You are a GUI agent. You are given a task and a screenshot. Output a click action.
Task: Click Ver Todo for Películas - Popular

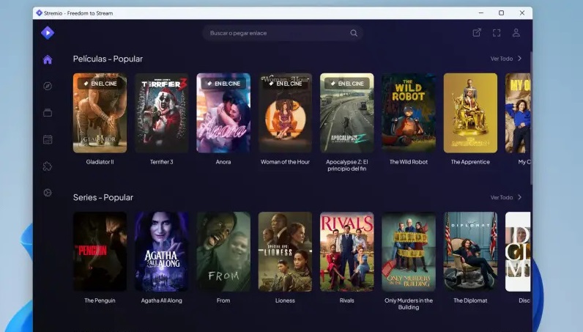coord(506,59)
